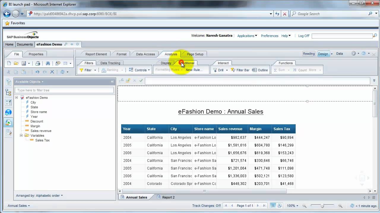Click the formula bar input field
Viewport: 380px width, 213px height.
click(x=257, y=80)
